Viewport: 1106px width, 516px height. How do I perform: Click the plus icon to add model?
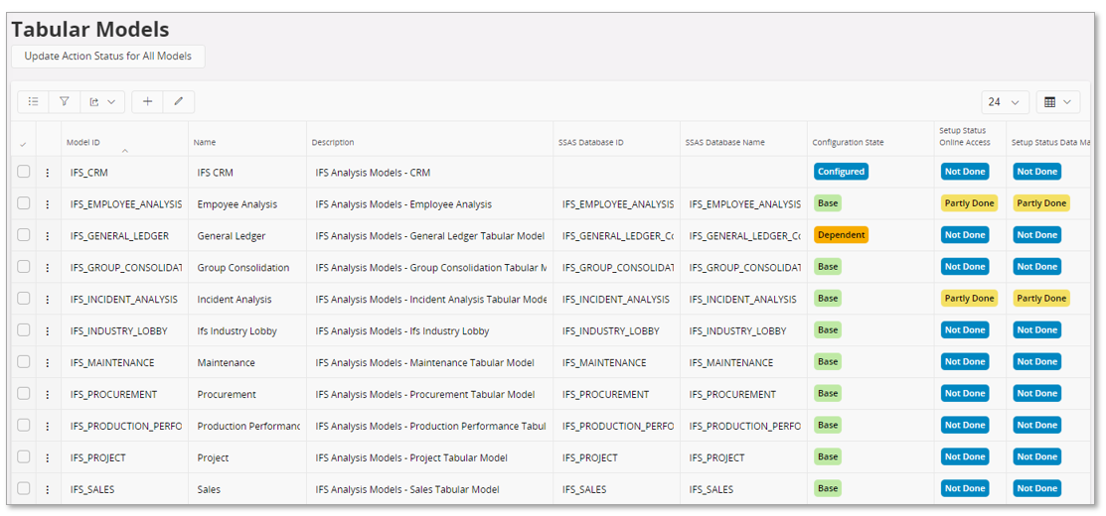click(147, 101)
